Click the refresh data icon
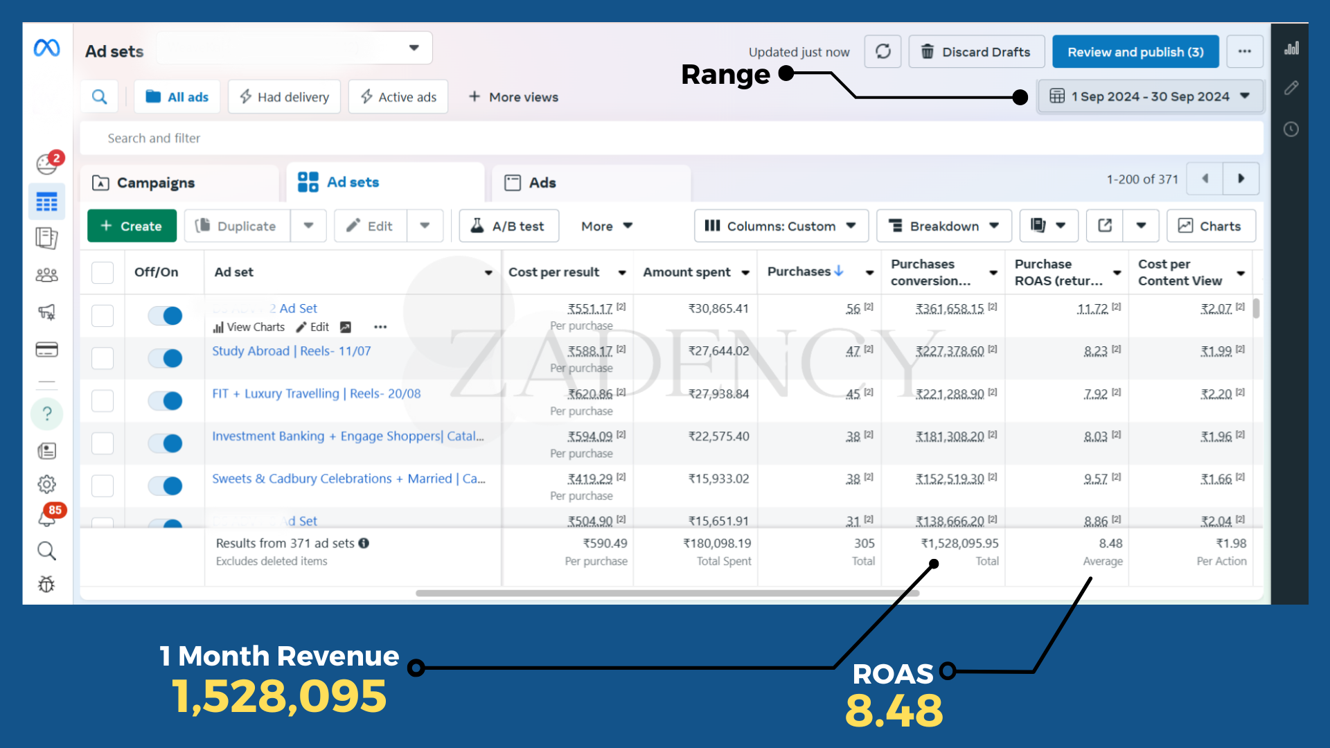This screenshot has width=1330, height=748. 883,52
